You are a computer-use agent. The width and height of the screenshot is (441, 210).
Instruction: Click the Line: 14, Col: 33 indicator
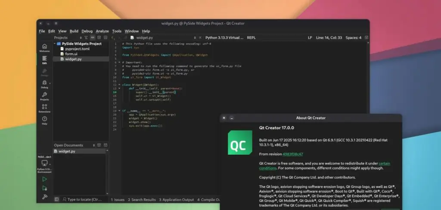pyautogui.click(x=329, y=37)
